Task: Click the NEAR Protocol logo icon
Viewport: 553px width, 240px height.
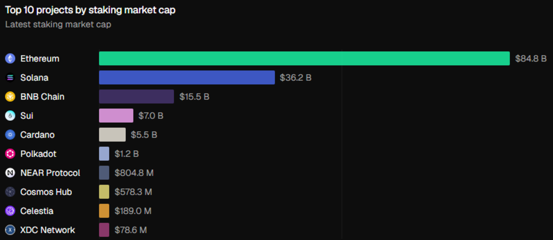Action: (x=10, y=173)
